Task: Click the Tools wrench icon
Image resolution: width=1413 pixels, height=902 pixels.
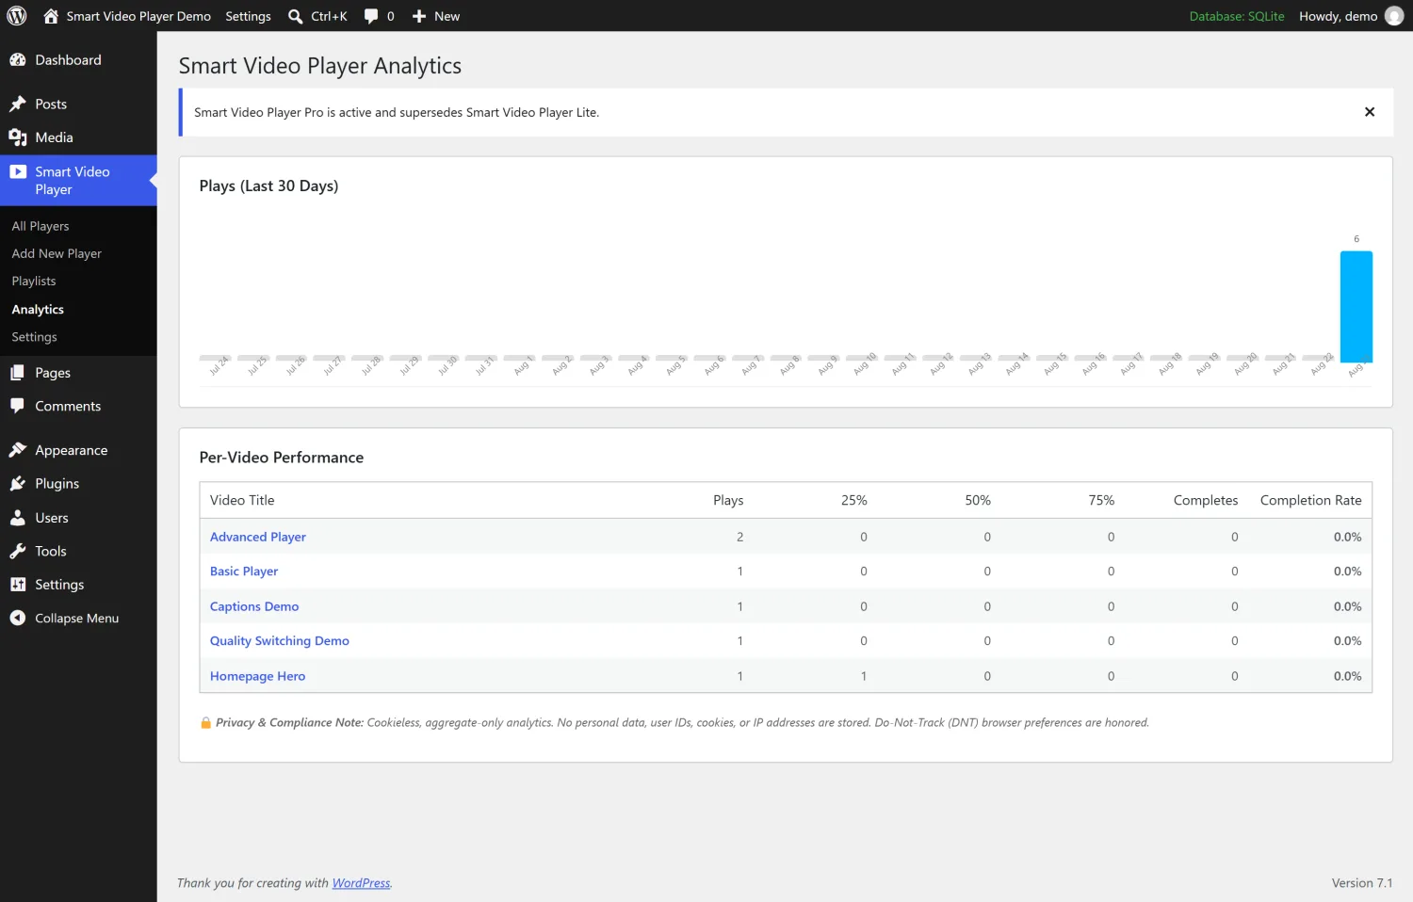Action: (x=18, y=551)
